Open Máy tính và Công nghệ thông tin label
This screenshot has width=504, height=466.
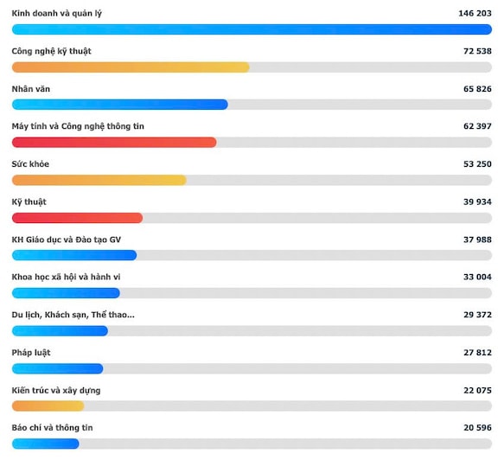click(78, 126)
